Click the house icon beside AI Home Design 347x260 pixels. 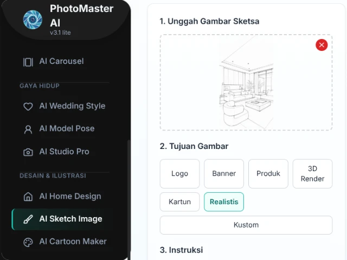[x=28, y=197]
